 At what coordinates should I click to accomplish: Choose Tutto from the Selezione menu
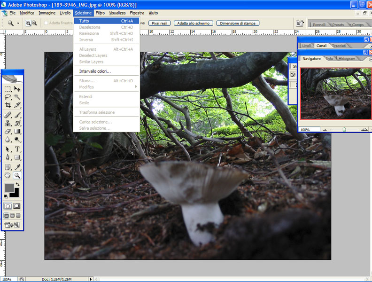[85, 21]
